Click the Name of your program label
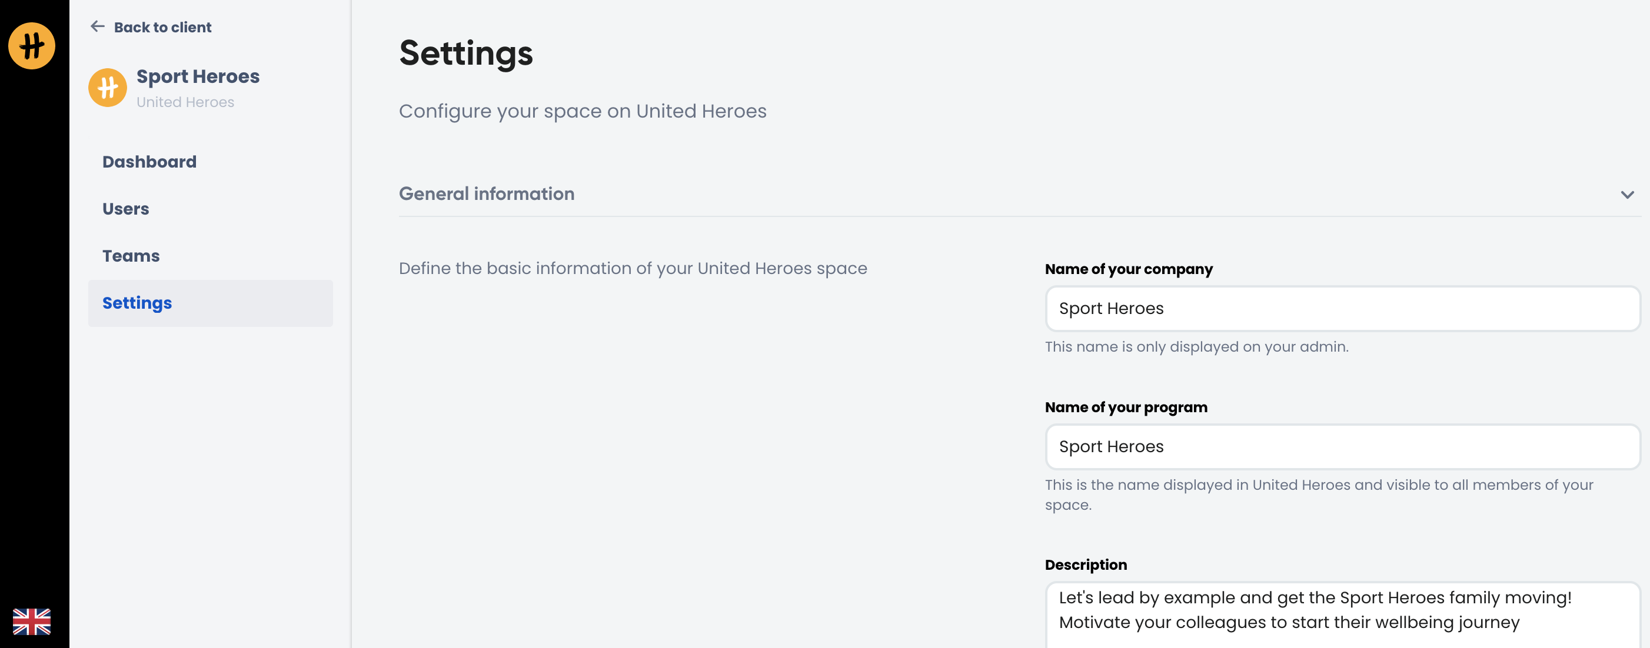Image resolution: width=1650 pixels, height=648 pixels. (x=1126, y=407)
